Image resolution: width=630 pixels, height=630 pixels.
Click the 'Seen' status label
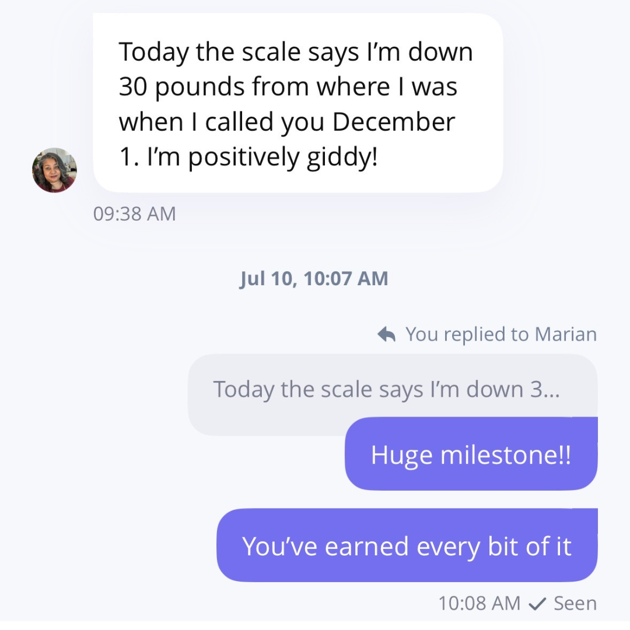(575, 604)
